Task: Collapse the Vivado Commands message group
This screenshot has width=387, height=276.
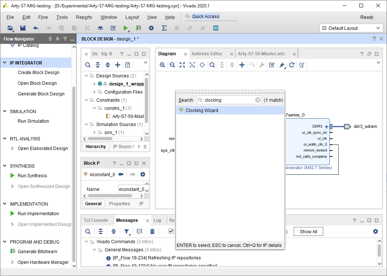Action: [86, 241]
